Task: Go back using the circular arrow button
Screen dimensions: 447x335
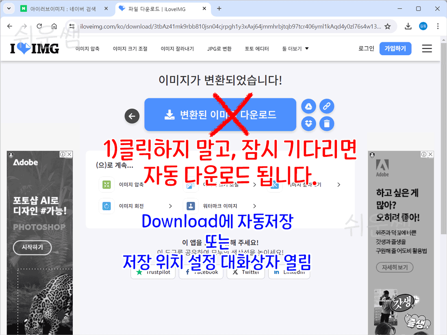Action: click(132, 116)
